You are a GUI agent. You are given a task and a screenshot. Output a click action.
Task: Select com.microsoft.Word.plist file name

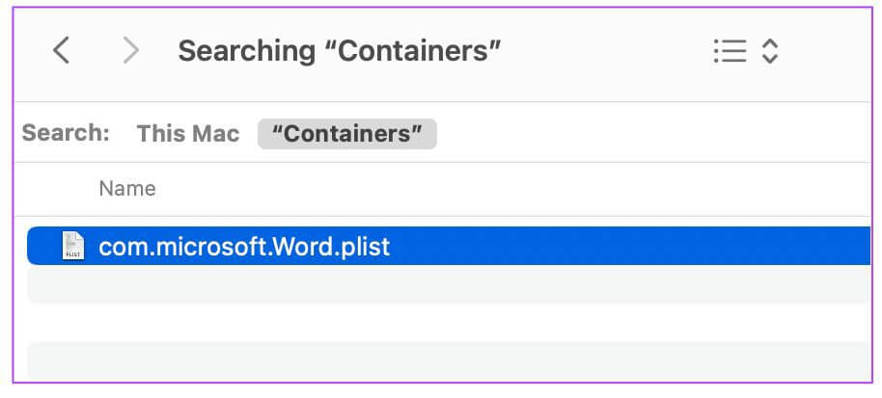tap(244, 247)
